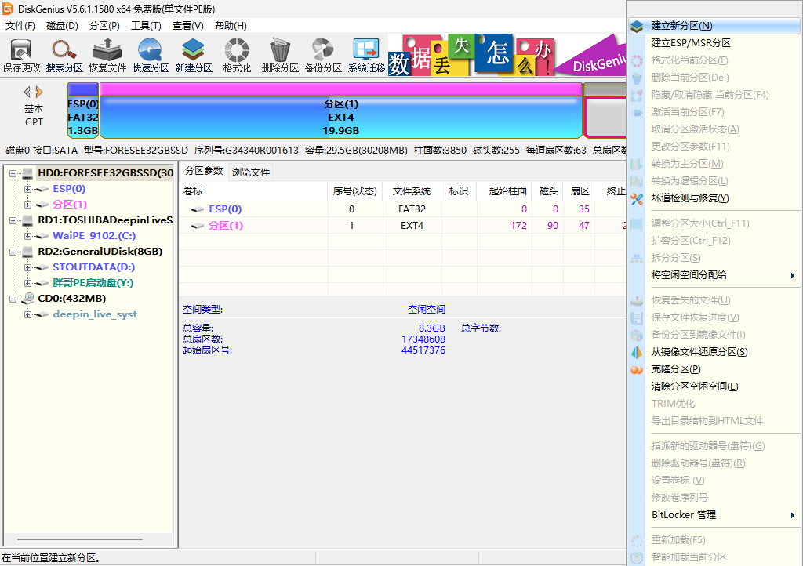Click the DiskGenius data-loss banner ad

click(x=507, y=56)
